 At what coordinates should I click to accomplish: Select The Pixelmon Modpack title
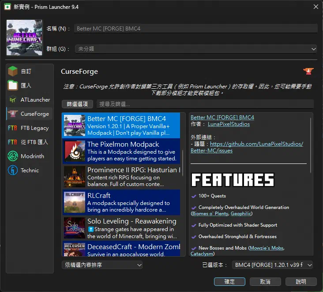coord(123,144)
